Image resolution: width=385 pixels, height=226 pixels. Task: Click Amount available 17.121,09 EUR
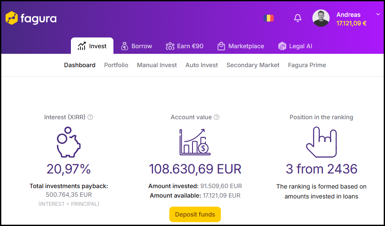coord(195,195)
